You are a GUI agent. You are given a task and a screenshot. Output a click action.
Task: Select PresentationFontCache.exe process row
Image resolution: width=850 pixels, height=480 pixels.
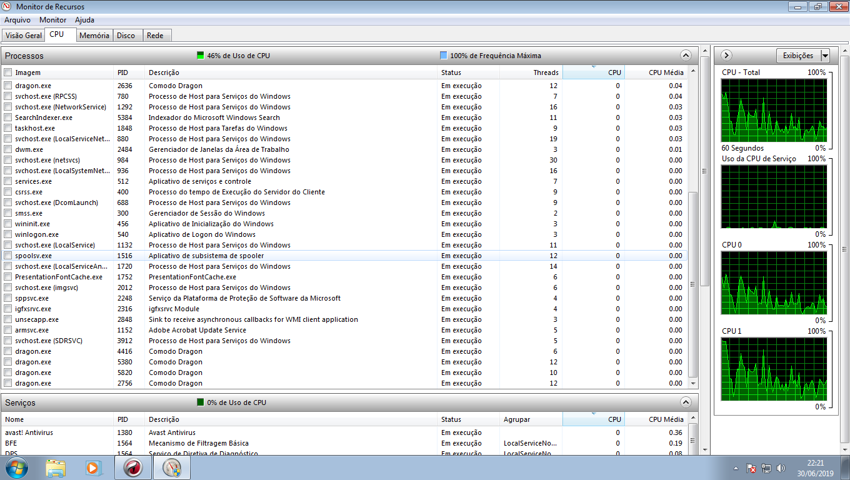(344, 277)
